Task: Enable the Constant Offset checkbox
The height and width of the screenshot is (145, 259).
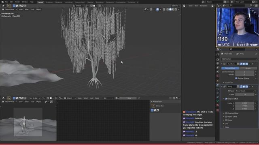Action: [x=226, y=113]
